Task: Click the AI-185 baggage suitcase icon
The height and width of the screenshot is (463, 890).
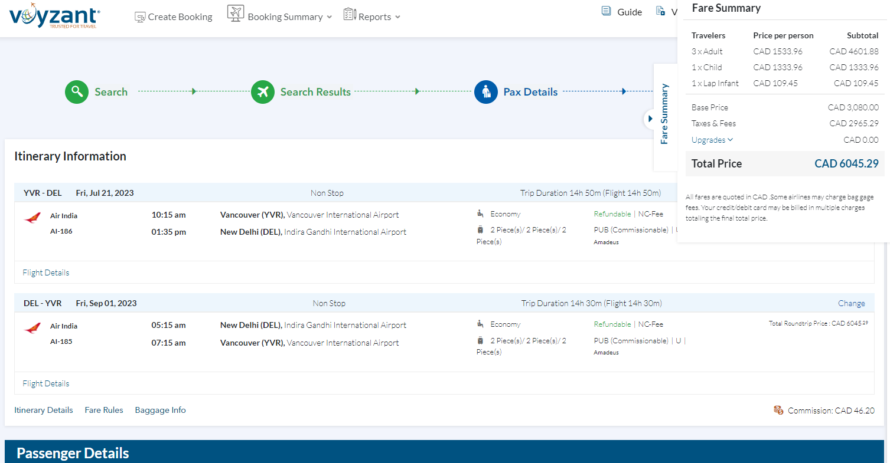Action: point(481,340)
